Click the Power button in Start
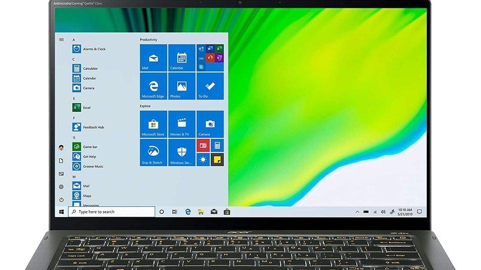Viewport: 481px width, 270px height. tap(61, 199)
